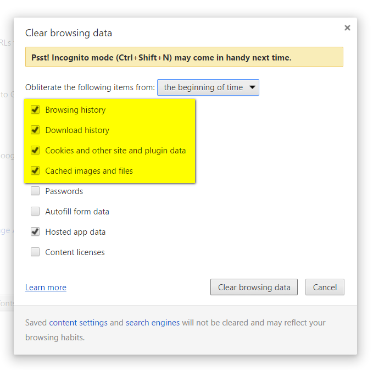This screenshot has height=370, width=373.
Task: Tick the Content licenses checkbox
Action: pyautogui.click(x=35, y=252)
